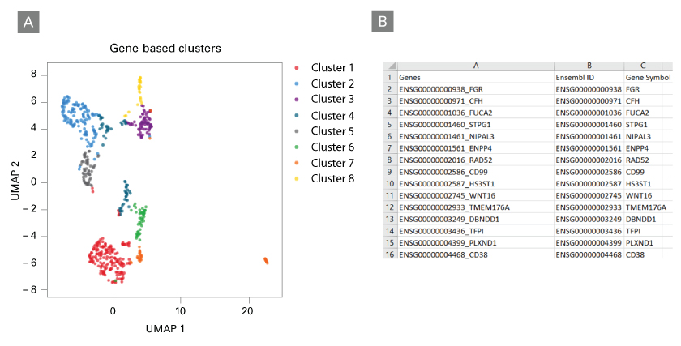681x346 pixels.
Task: Click the Gene-based clusters chart title
Action: (x=165, y=48)
